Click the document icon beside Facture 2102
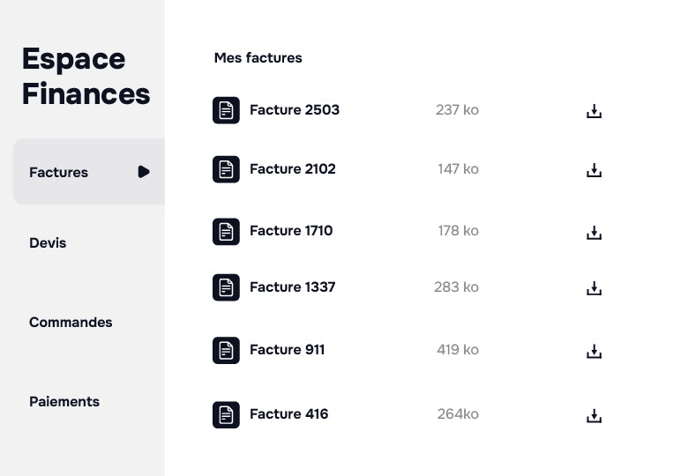The width and height of the screenshot is (688, 476). click(x=226, y=169)
